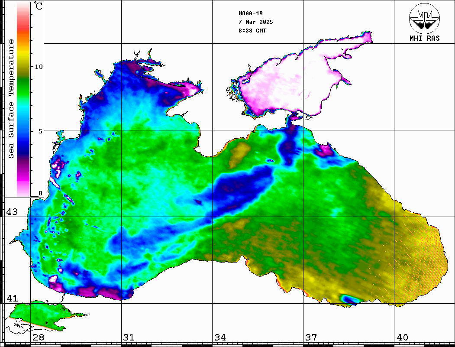Click the temperature color scale bar
This screenshot has width=455, height=347.
[x=23, y=99]
